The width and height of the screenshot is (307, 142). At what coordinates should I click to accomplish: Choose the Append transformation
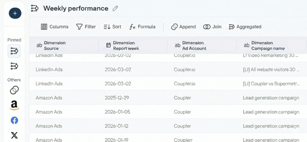[x=183, y=27]
